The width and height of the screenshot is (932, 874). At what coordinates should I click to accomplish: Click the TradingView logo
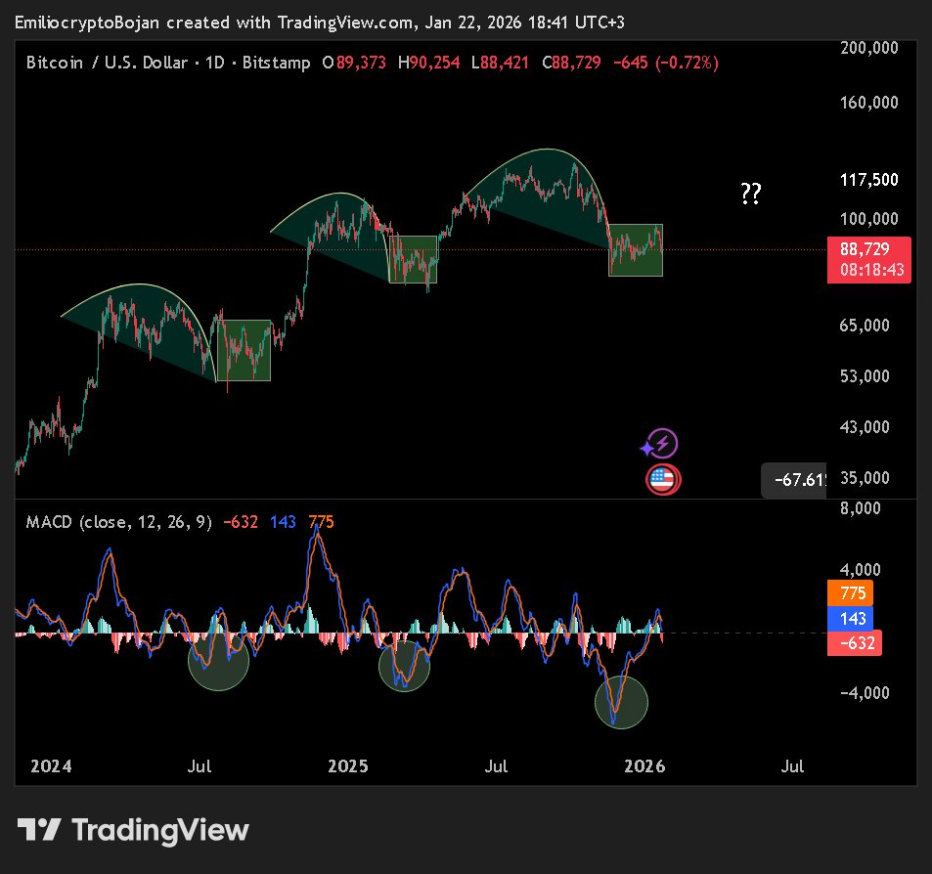click(133, 830)
